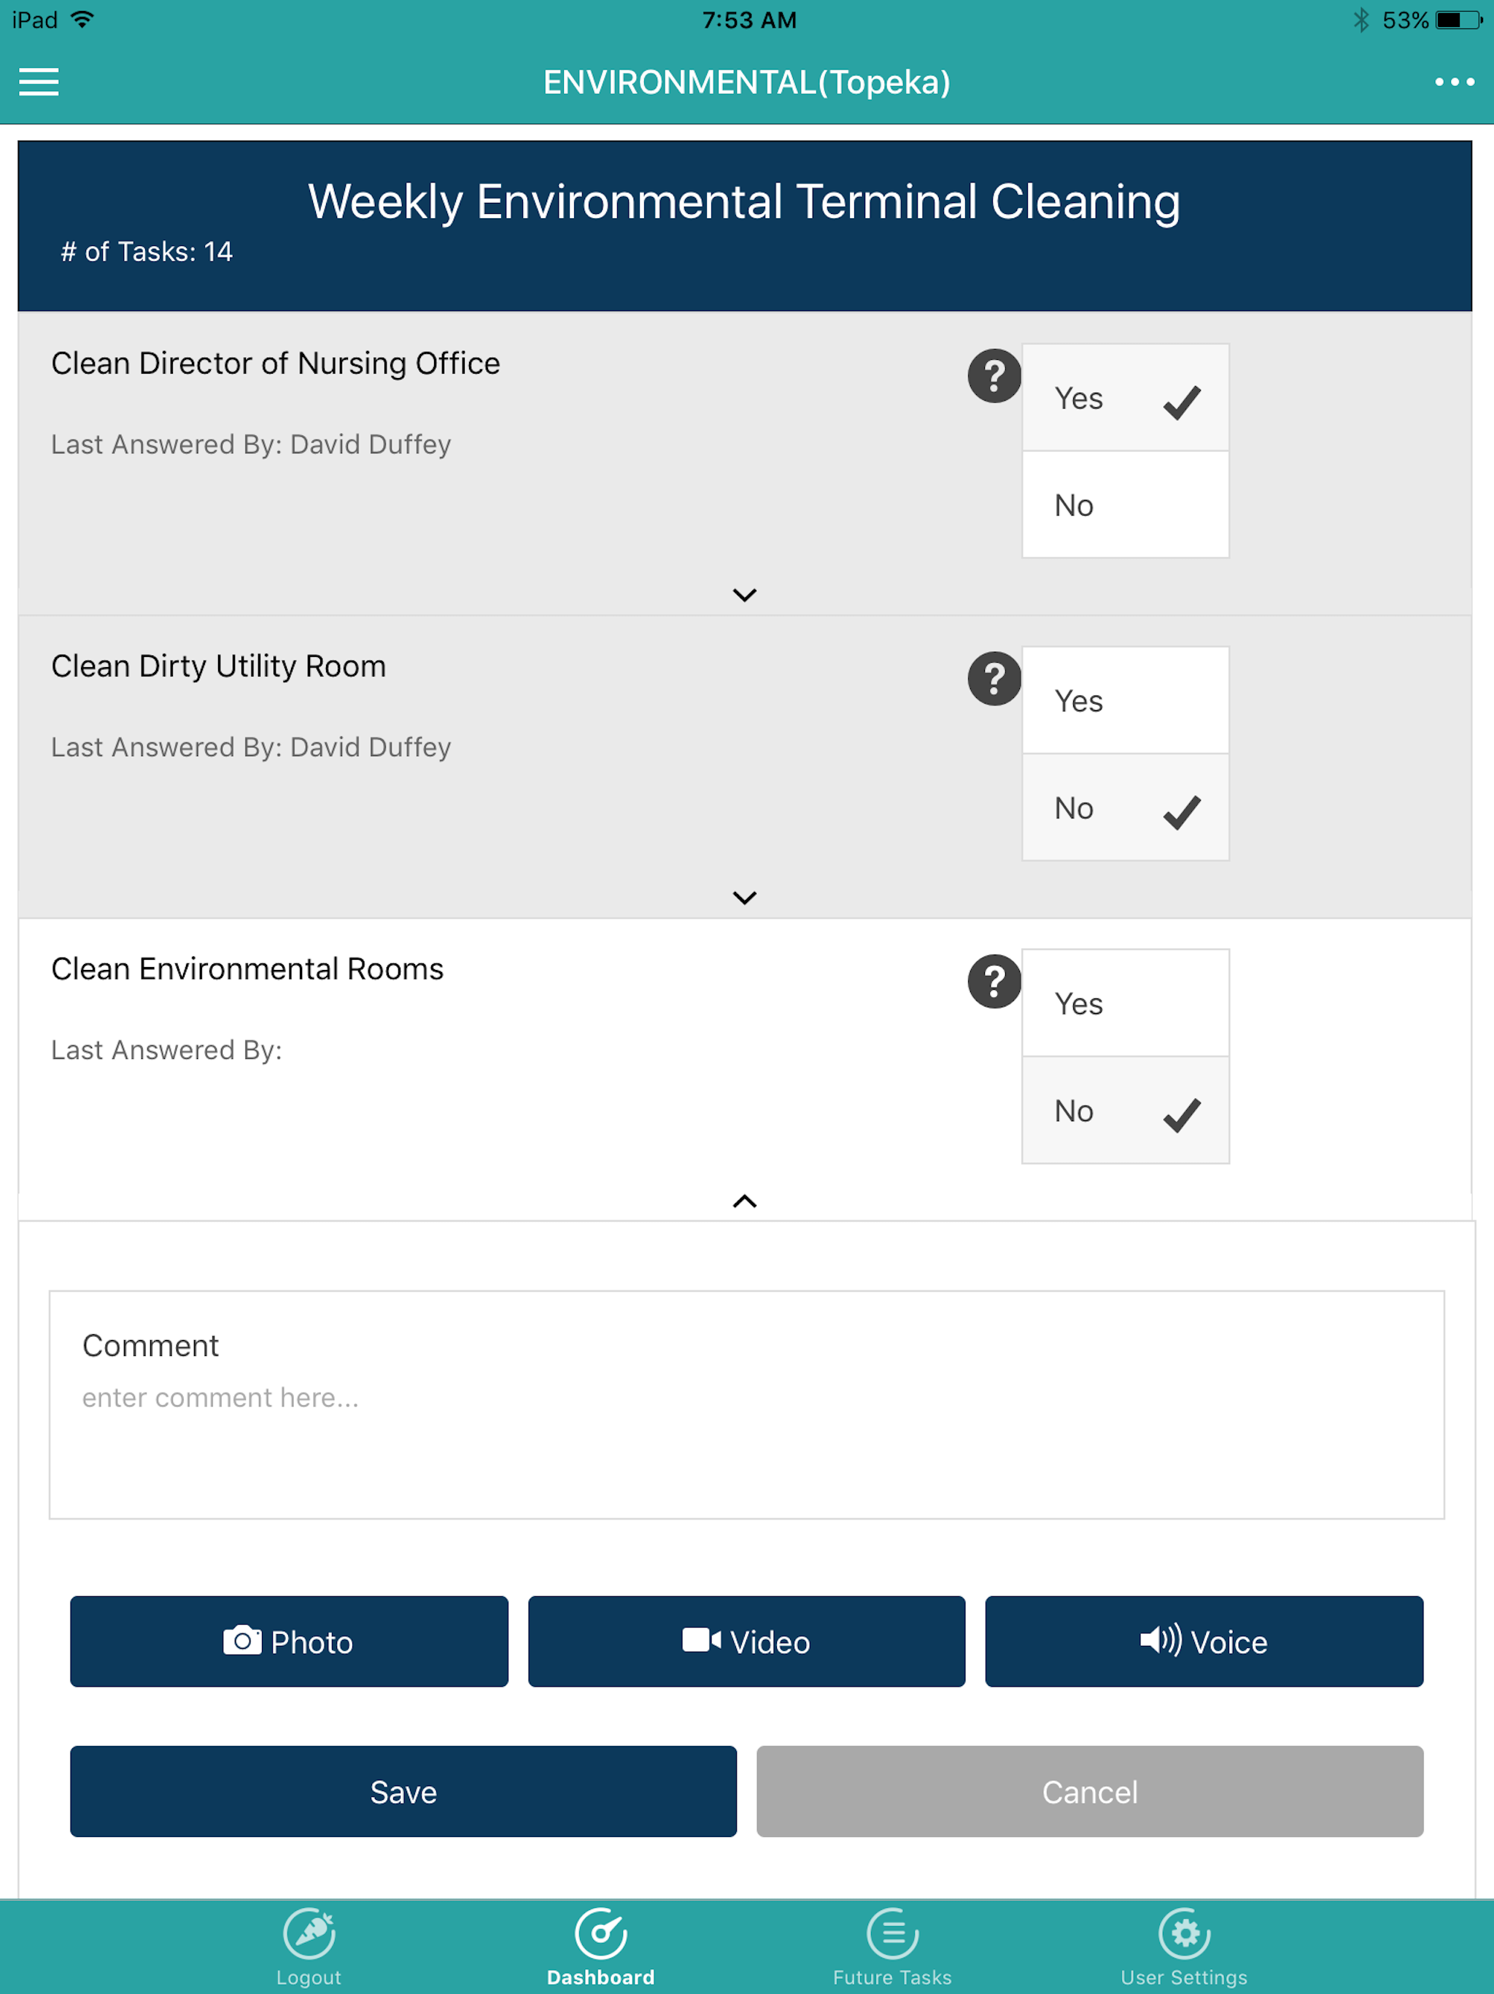Tap the Wi-Fi status icon
This screenshot has width=1494, height=1994.
82,20
